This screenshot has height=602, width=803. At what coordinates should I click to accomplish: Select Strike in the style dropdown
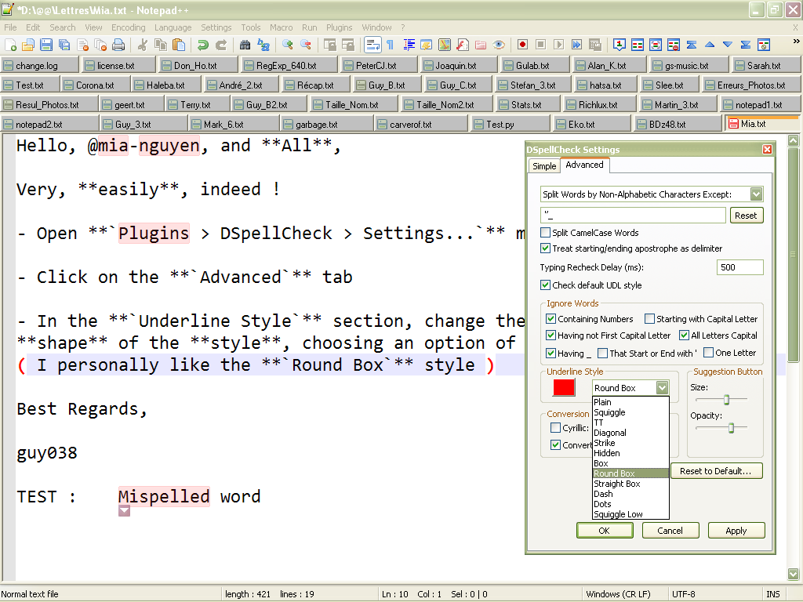(x=630, y=443)
